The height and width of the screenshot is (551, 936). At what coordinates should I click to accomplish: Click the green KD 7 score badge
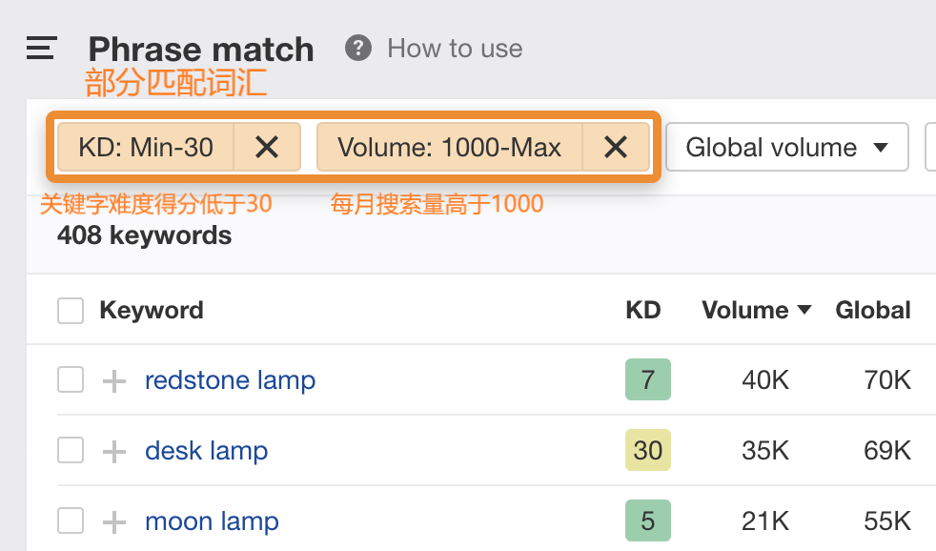point(648,379)
